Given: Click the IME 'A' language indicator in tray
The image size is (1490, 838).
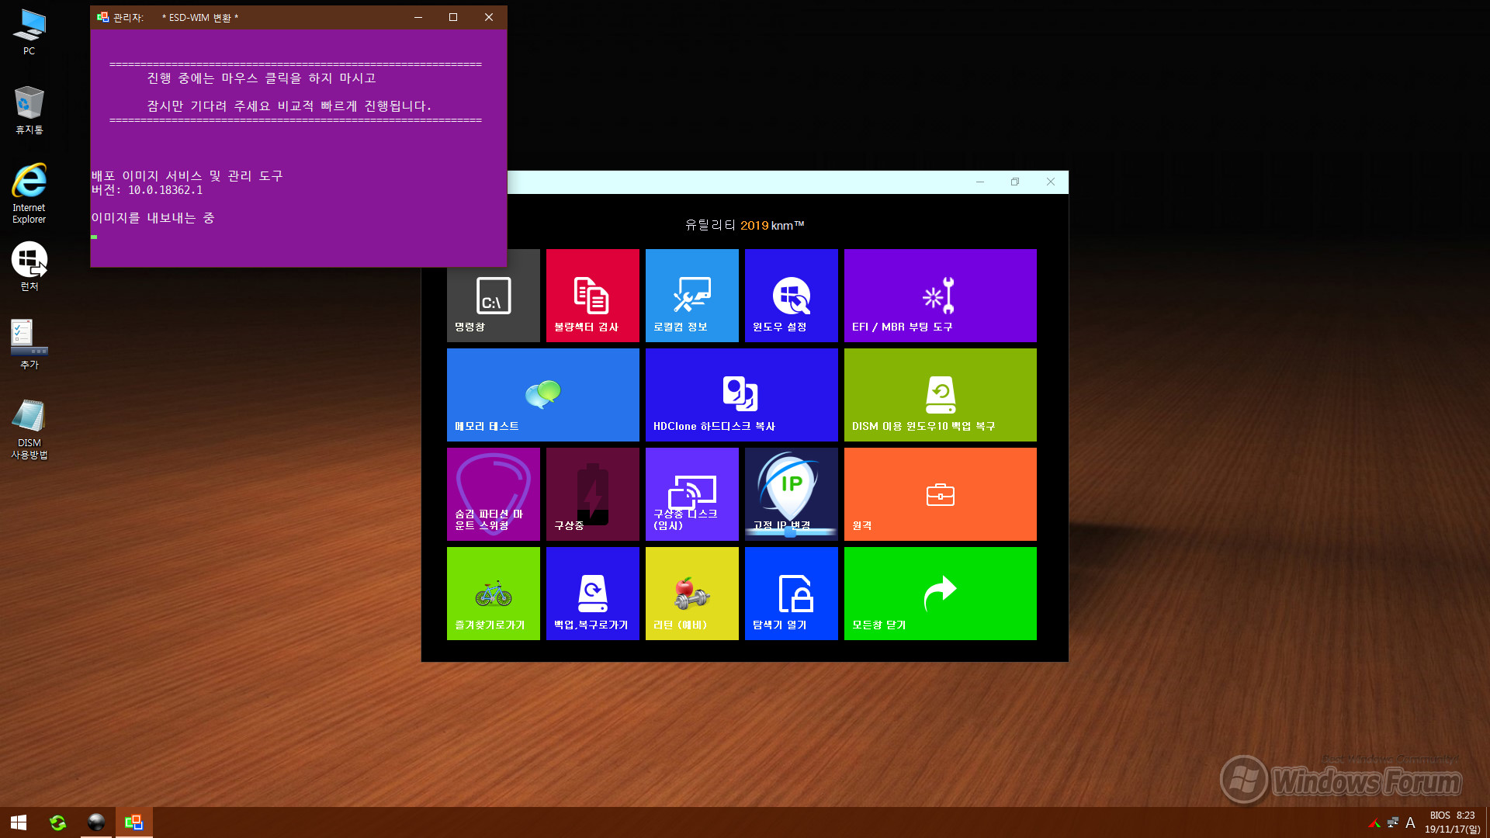Looking at the screenshot, I should pyautogui.click(x=1410, y=822).
